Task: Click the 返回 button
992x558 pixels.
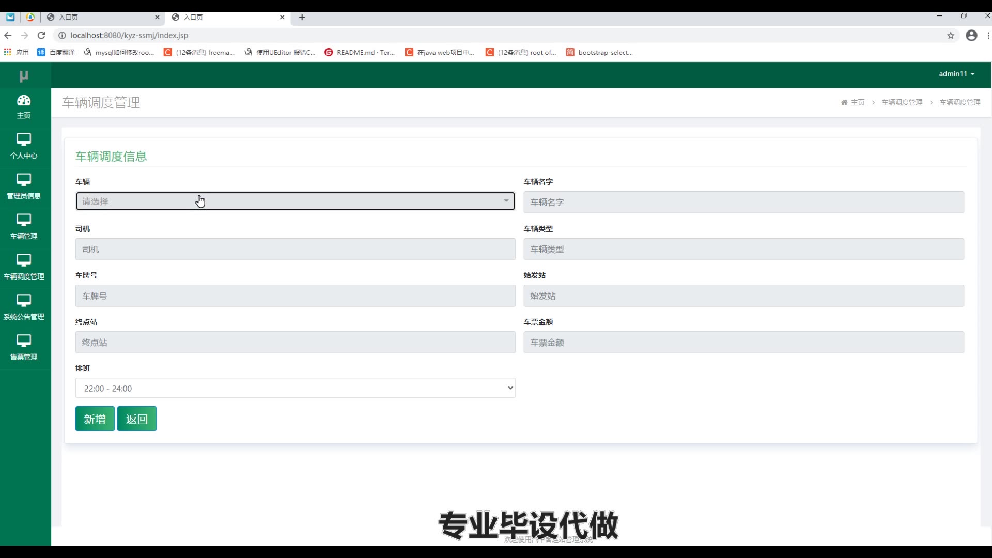Action: click(136, 419)
